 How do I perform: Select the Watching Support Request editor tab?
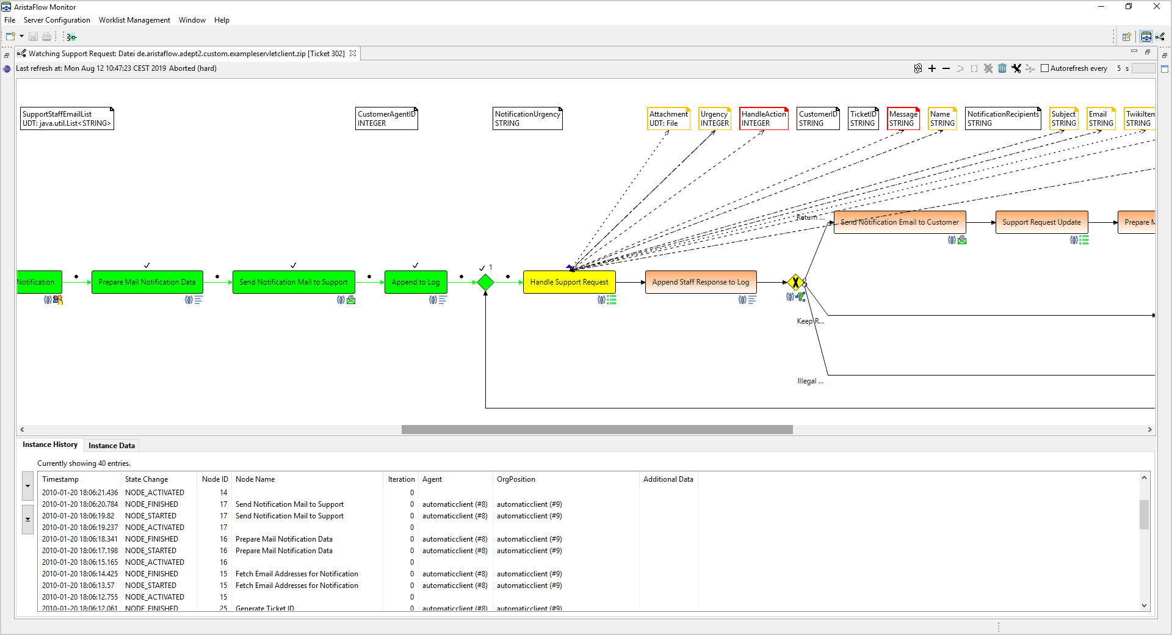[186, 54]
